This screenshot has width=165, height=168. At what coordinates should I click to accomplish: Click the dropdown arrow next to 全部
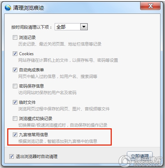coord(84,27)
